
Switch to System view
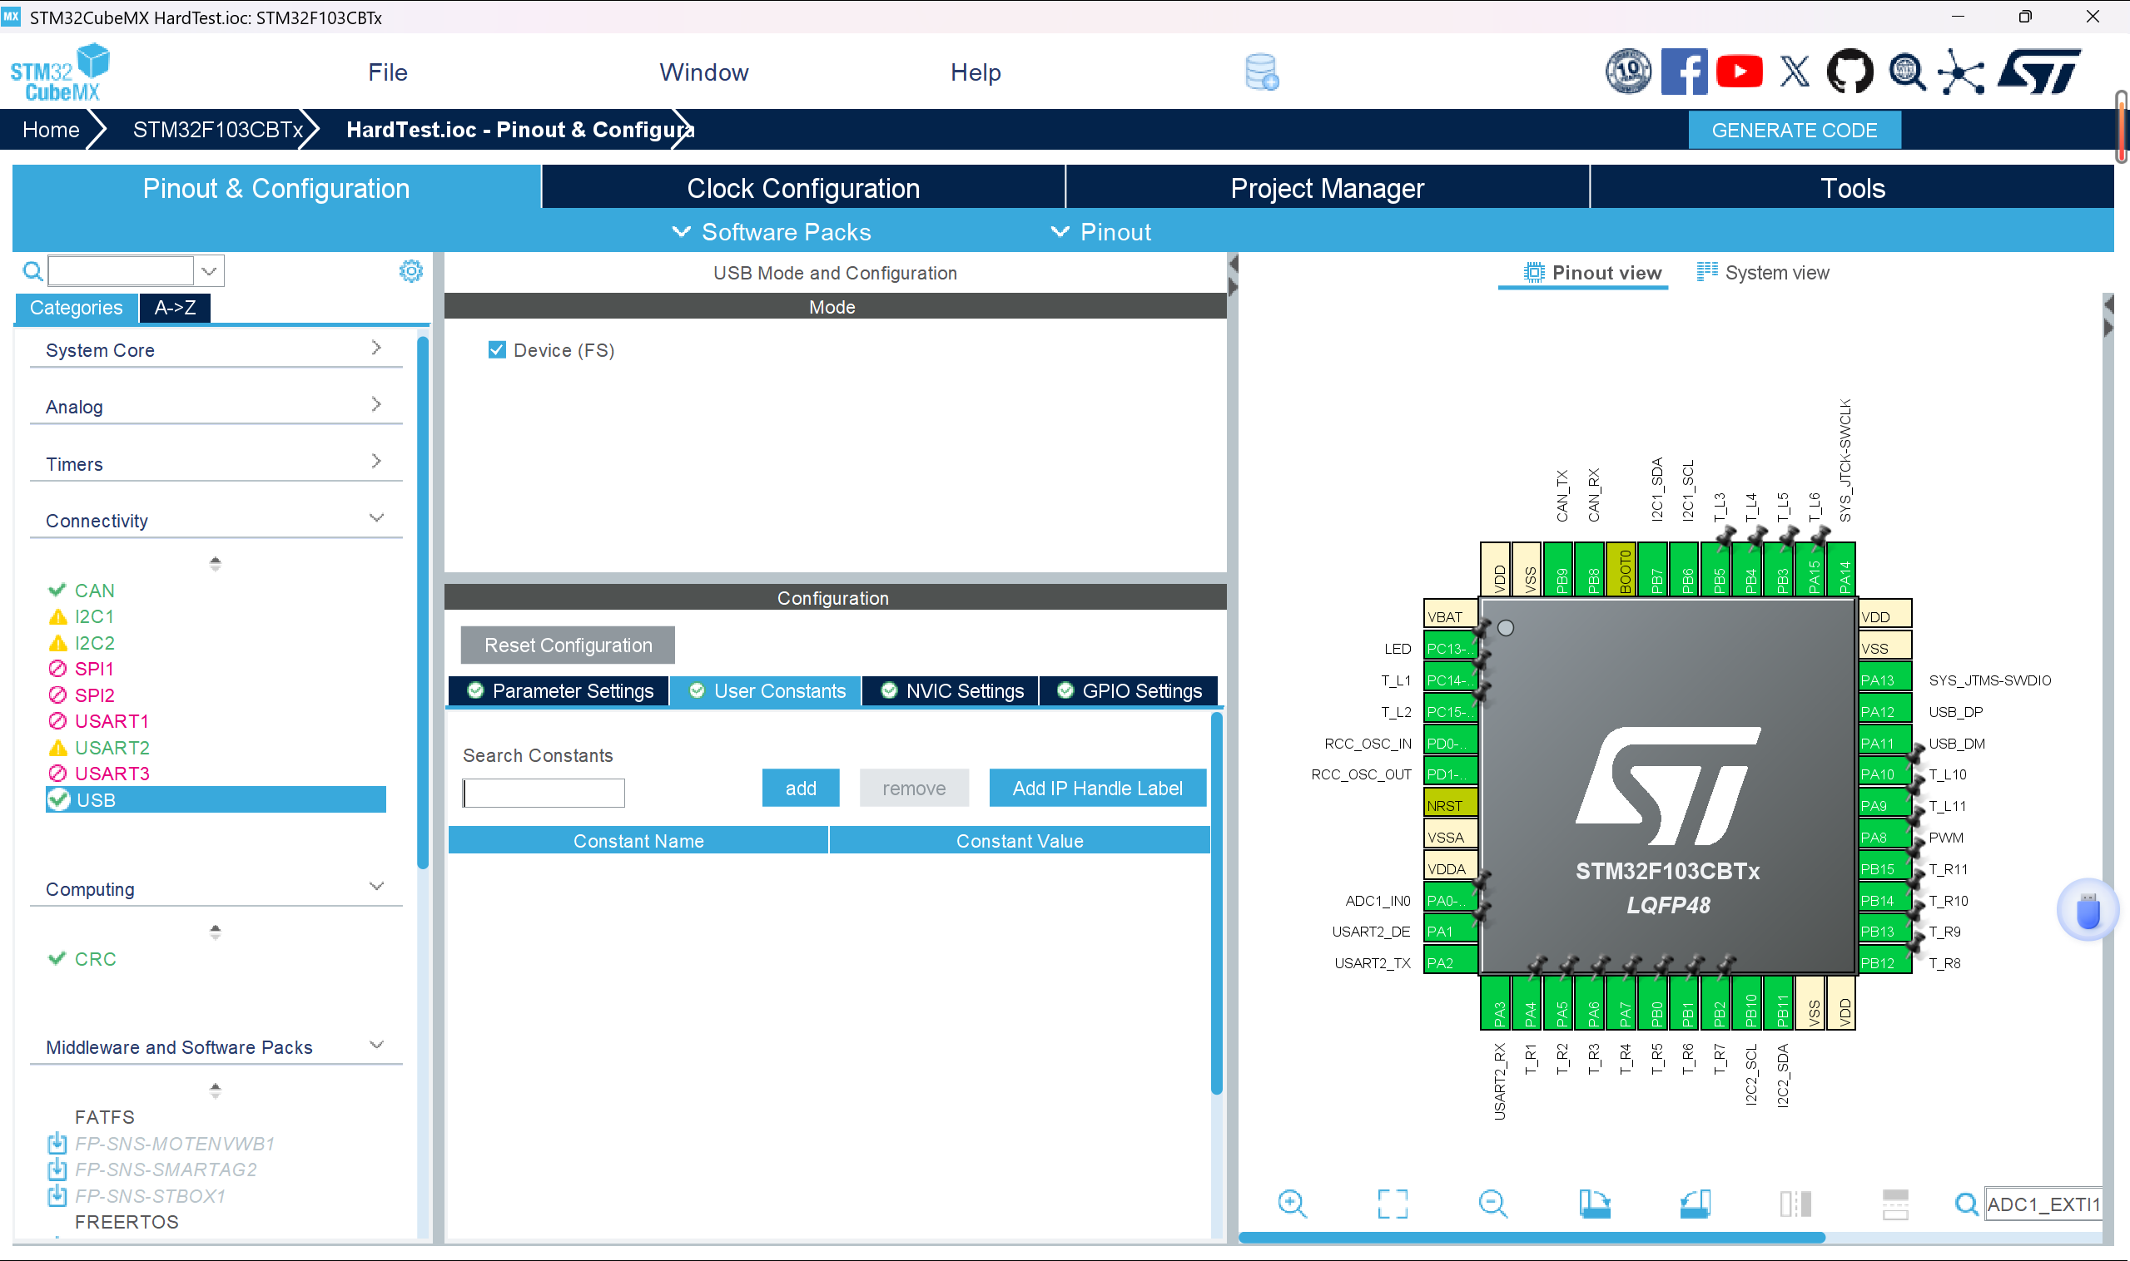(1762, 273)
